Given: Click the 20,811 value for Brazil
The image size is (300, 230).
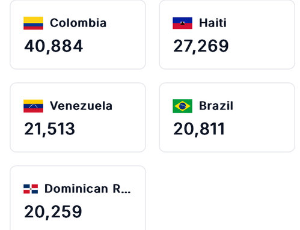Looking at the screenshot, I should tap(199, 129).
